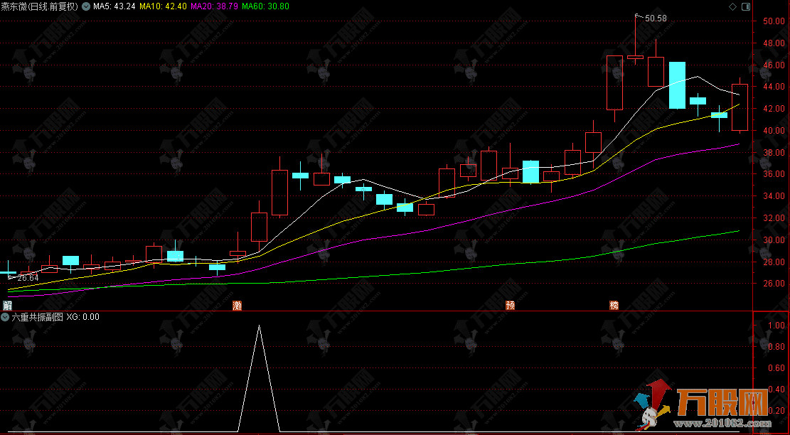The height and width of the screenshot is (435, 790).
Task: Click the 激 event marker icon
Action: [237, 306]
